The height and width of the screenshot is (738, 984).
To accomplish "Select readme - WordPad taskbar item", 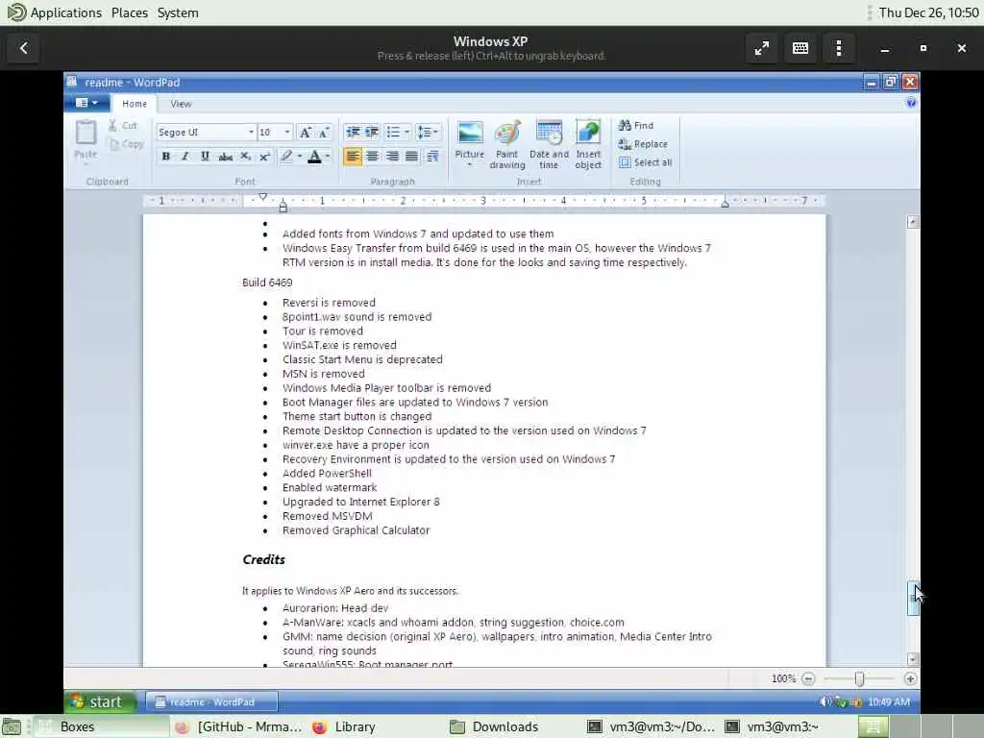I will point(211,701).
